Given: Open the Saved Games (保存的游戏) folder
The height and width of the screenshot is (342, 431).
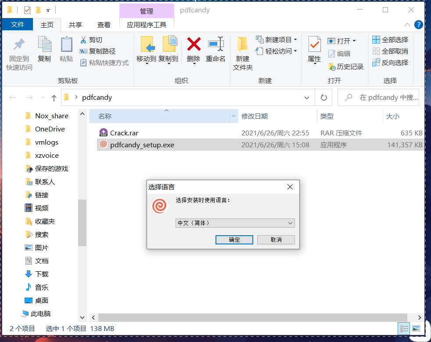Looking at the screenshot, I should (x=47, y=169).
